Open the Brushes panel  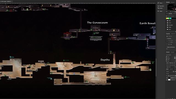[x=160, y=8]
